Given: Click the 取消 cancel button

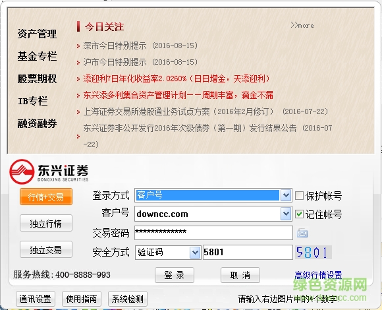Looking at the screenshot, I should coord(240,275).
